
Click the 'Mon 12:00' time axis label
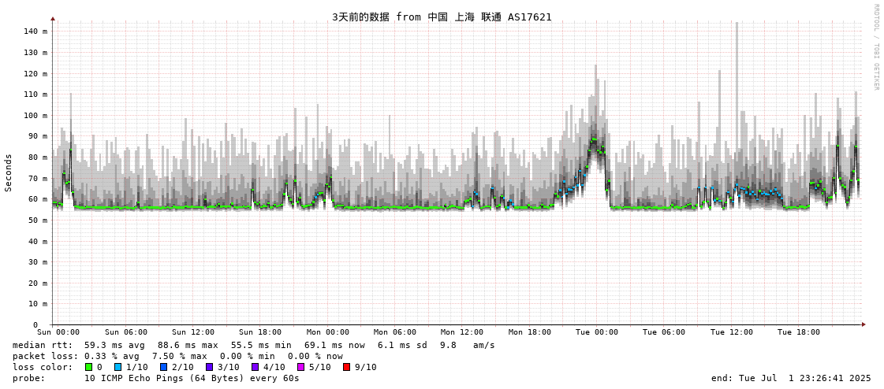tap(462, 332)
